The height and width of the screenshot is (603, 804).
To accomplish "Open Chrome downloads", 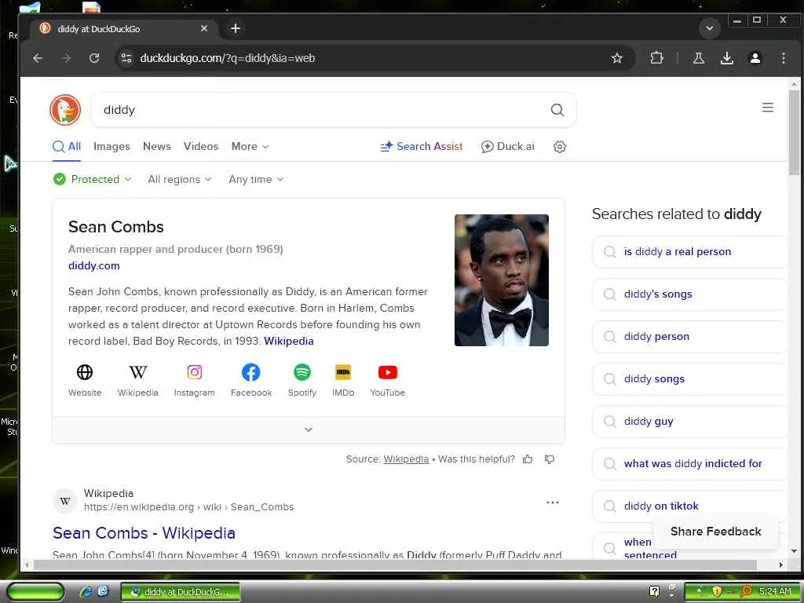I will [x=726, y=58].
